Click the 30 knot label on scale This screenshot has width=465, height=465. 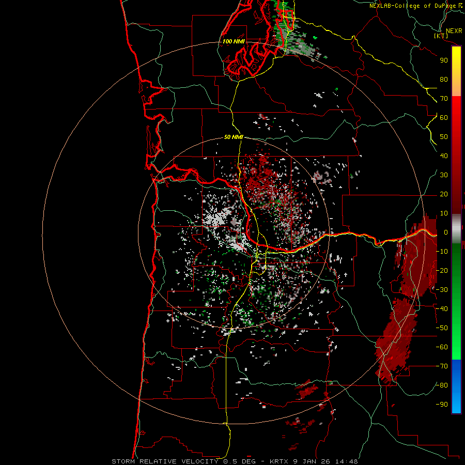(x=444, y=175)
